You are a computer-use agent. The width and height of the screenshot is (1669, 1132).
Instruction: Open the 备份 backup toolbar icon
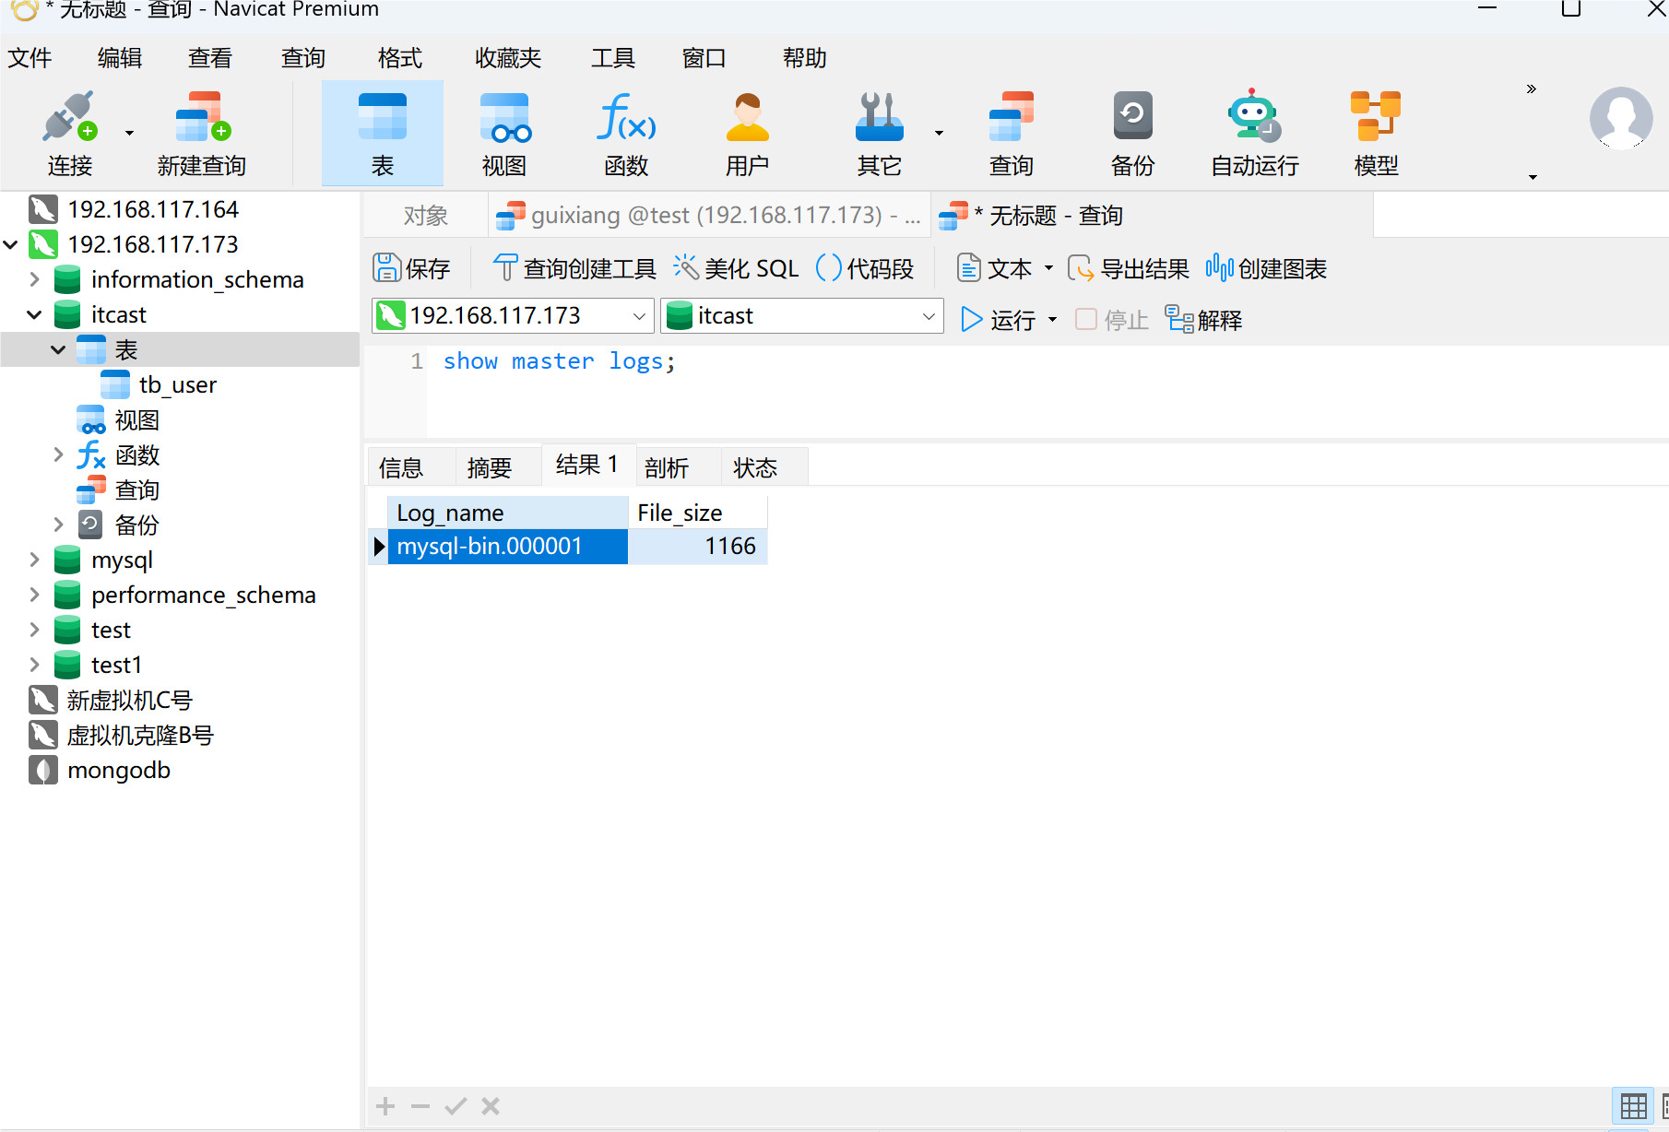tap(1133, 134)
